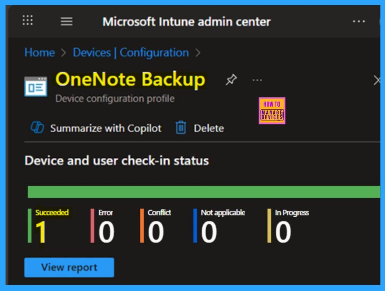The image size is (385, 291).
Task: Pin the OneNote Backup profile
Action: click(x=231, y=80)
